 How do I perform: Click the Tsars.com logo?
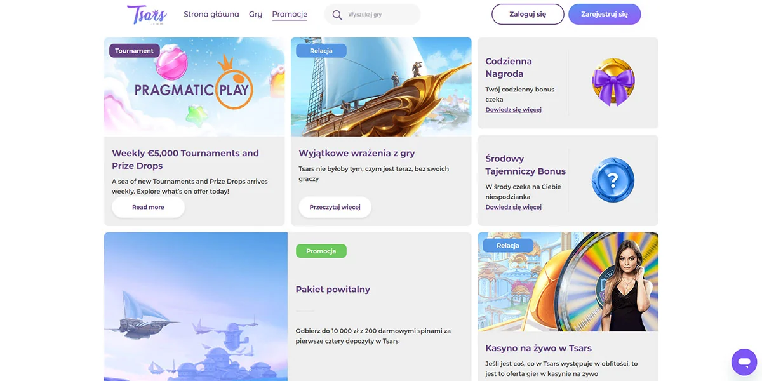[x=147, y=15]
